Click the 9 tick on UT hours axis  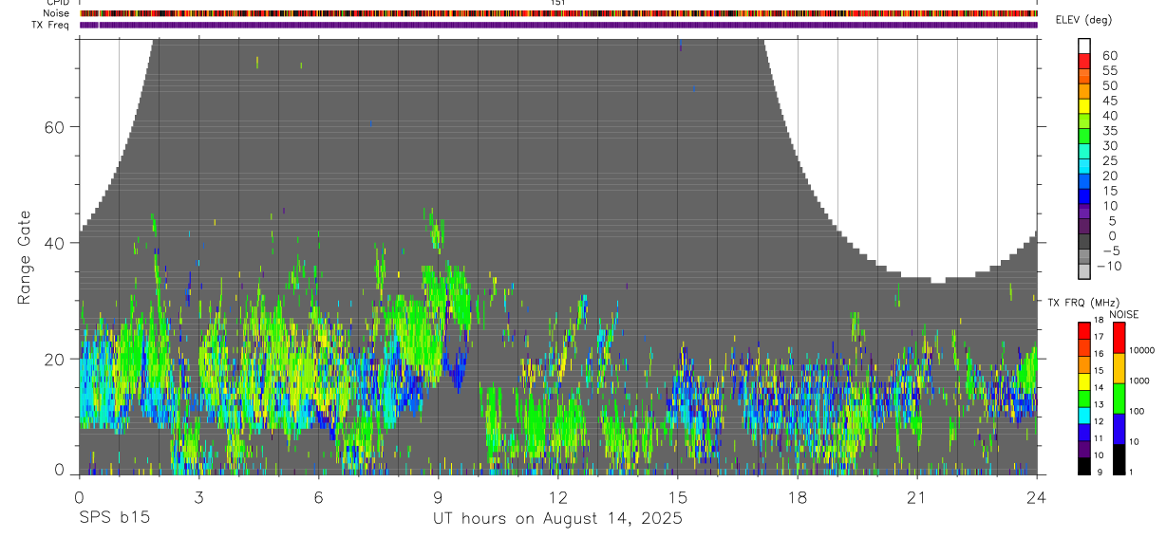[438, 497]
